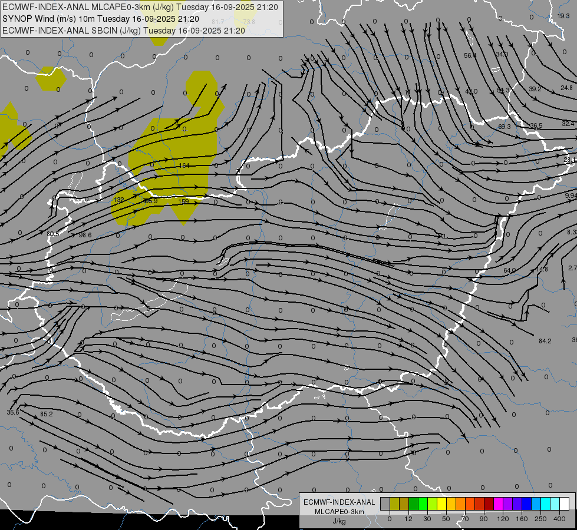The width and height of the screenshot is (577, 530).
Task: Click the legend tick label '12'
Action: pyautogui.click(x=408, y=519)
